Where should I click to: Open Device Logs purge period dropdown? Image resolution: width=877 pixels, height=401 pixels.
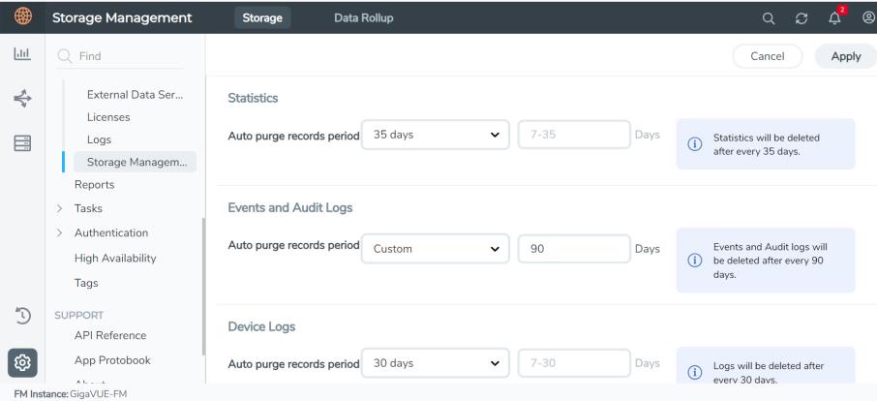coord(436,364)
